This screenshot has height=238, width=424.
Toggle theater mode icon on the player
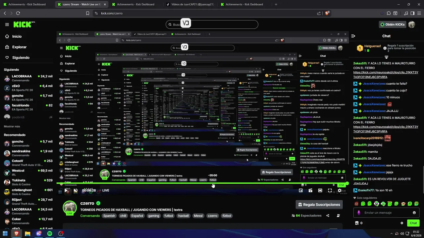click(x=320, y=190)
